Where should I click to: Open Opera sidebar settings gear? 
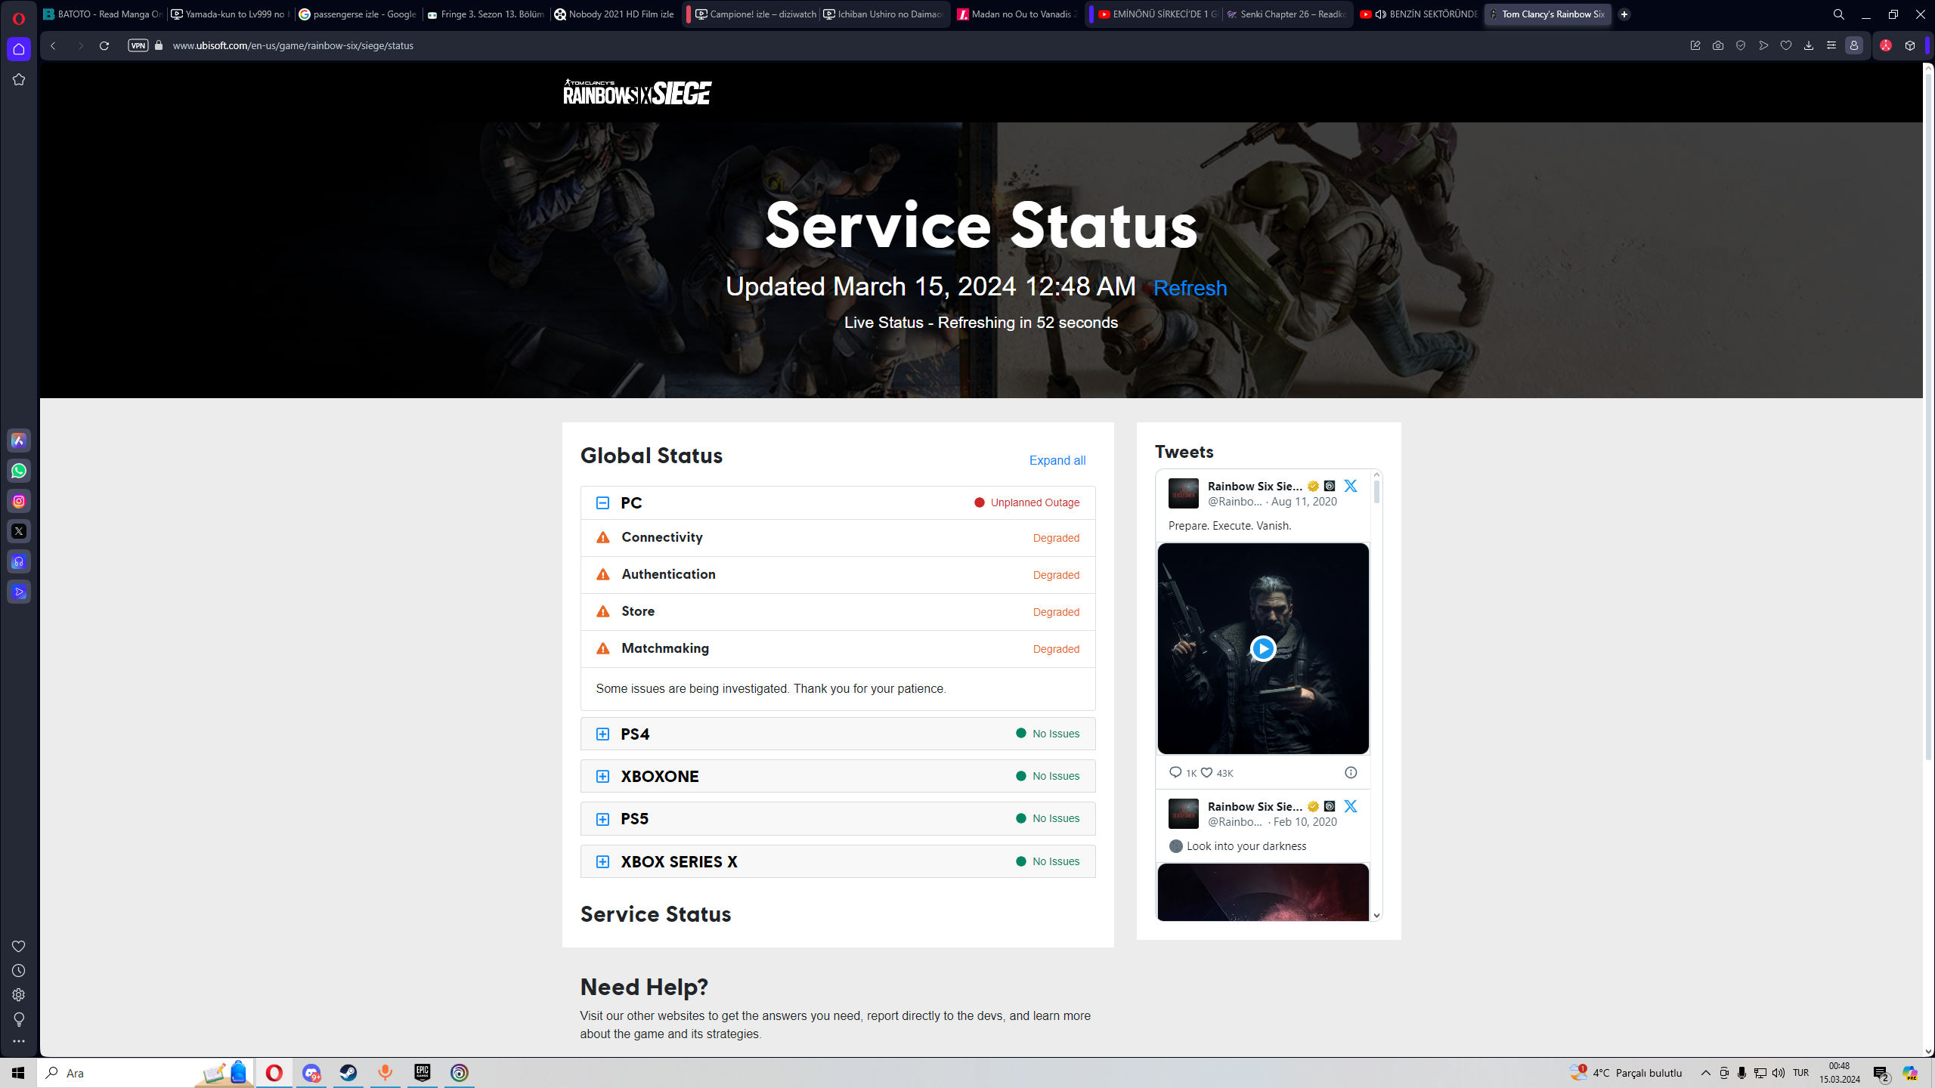pyautogui.click(x=19, y=994)
